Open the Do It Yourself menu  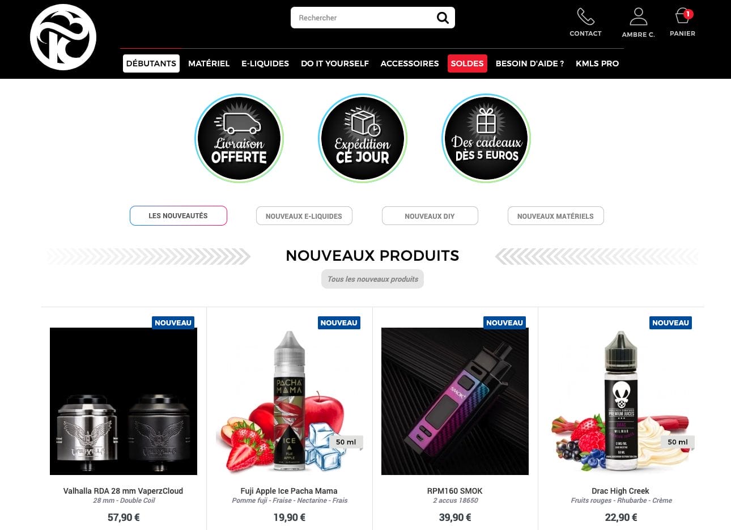tap(335, 63)
